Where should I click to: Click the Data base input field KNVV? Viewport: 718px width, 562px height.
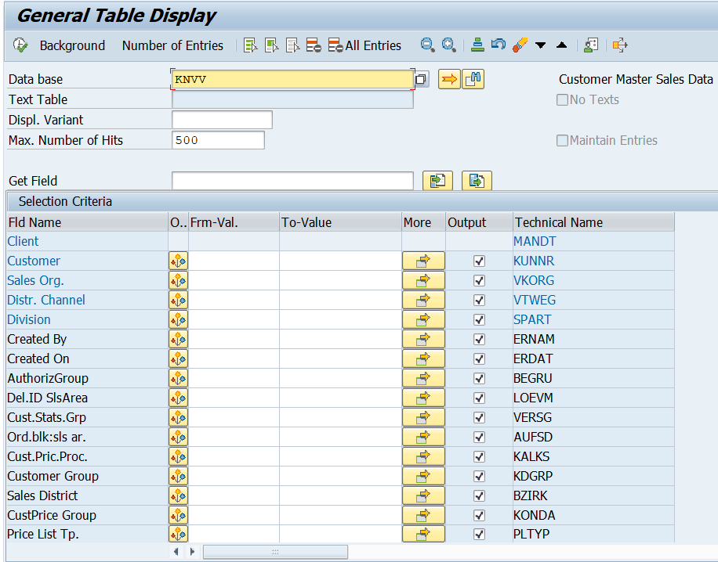click(292, 79)
